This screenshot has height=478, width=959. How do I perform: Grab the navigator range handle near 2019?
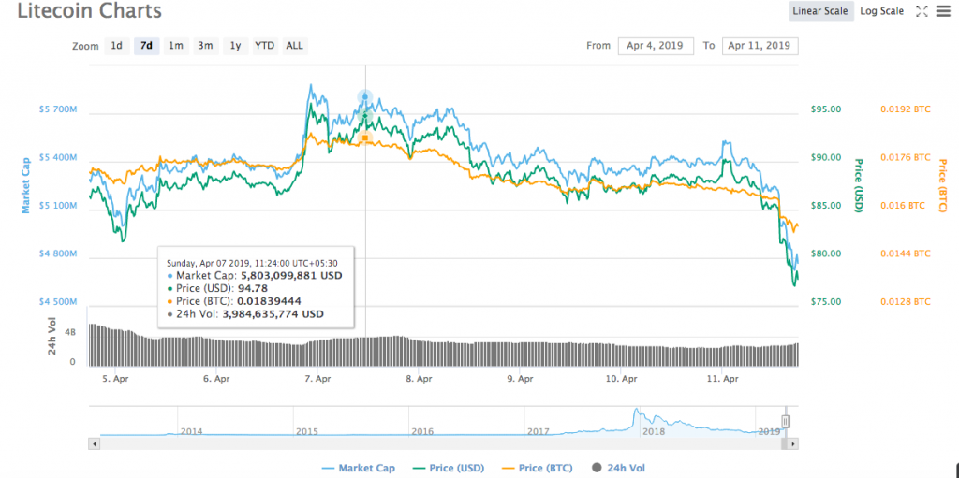786,421
